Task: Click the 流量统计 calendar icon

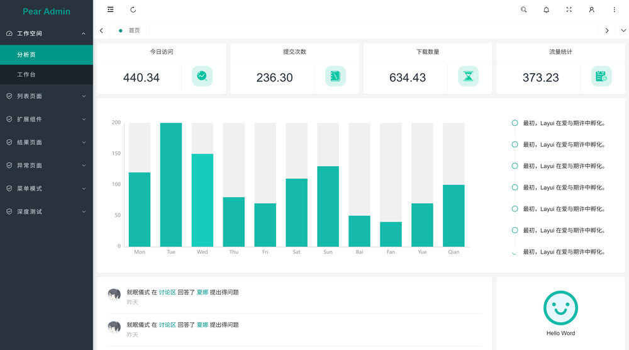Action: [x=601, y=76]
